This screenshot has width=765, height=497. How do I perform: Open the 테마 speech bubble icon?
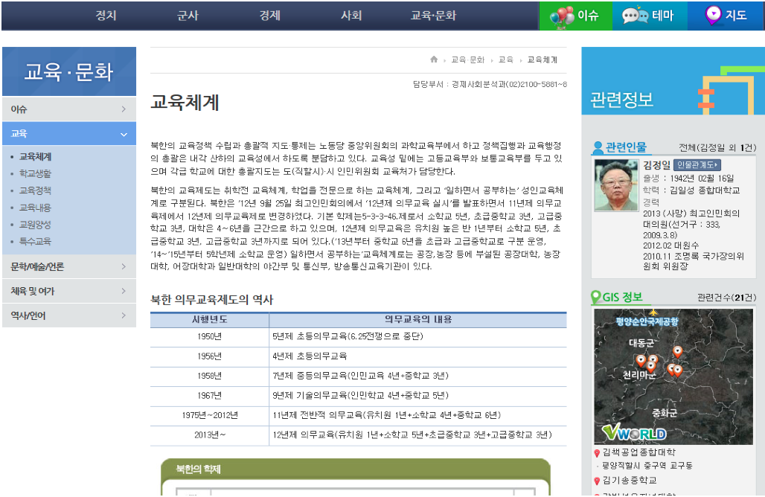pyautogui.click(x=635, y=16)
